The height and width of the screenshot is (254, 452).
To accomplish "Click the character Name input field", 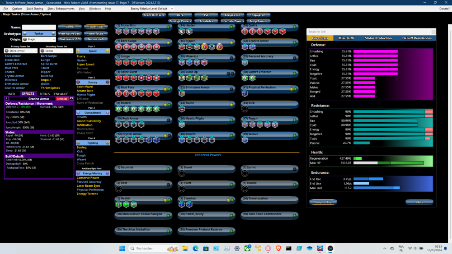I will [39, 27].
